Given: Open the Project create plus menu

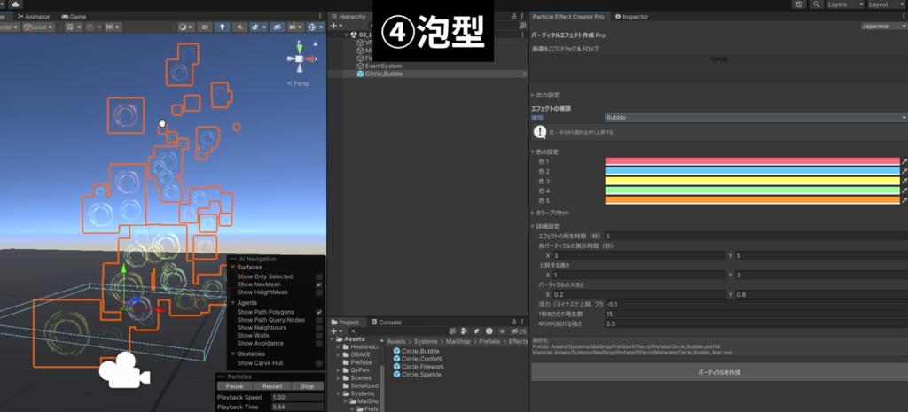Looking at the screenshot, I should click(336, 331).
